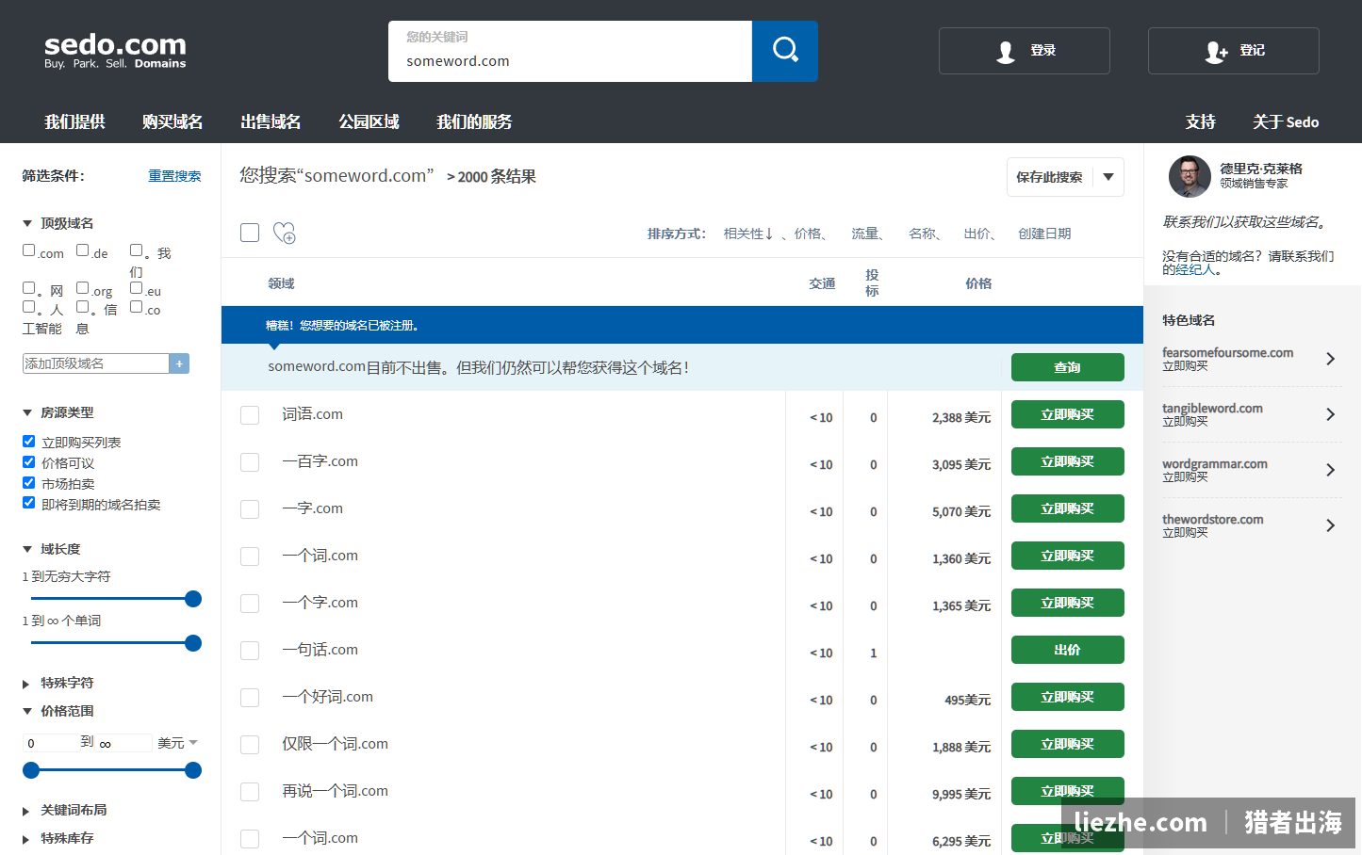The width and height of the screenshot is (1362, 855).
Task: Click 立即购买 for 一个好词.com
Action: (x=1067, y=697)
